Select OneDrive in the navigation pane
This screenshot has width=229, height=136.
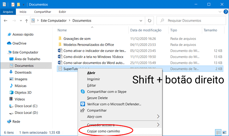[19, 43]
